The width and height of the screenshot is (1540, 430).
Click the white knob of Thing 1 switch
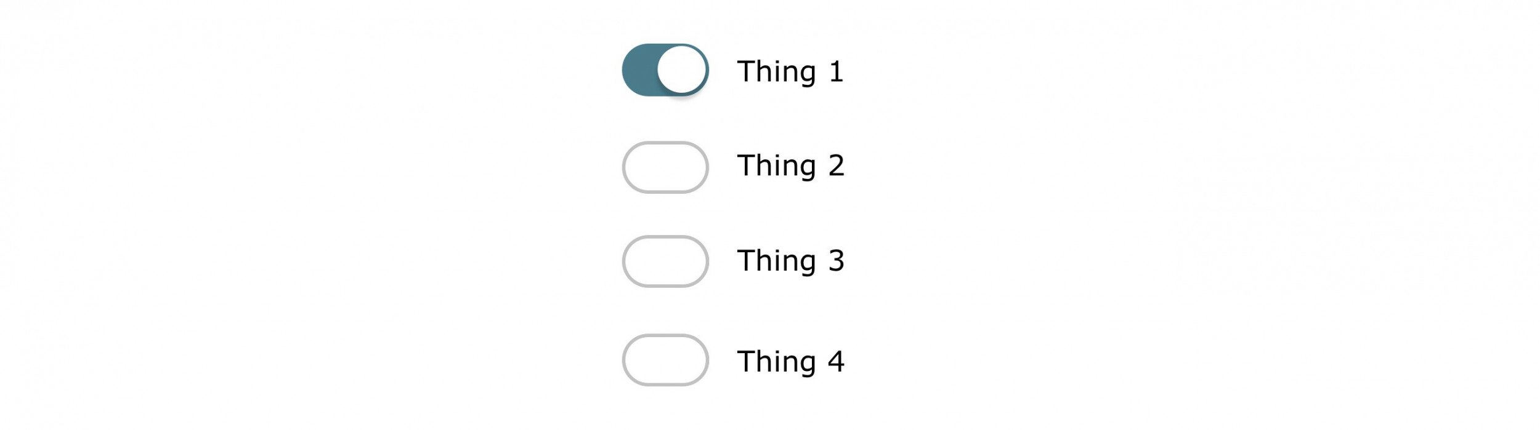[x=681, y=70]
